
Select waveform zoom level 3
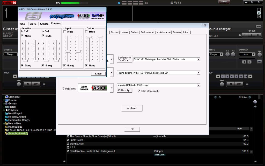point(259,17)
